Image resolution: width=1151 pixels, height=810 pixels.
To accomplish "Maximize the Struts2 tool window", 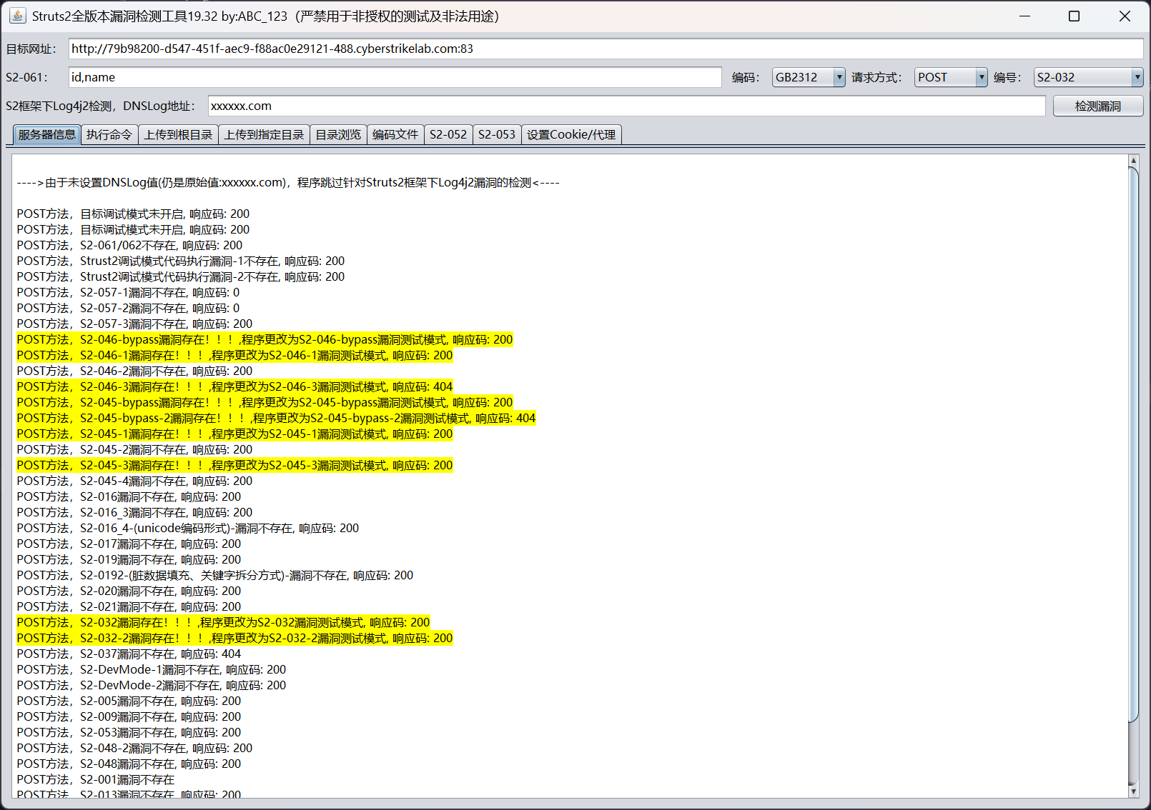I will [1074, 16].
